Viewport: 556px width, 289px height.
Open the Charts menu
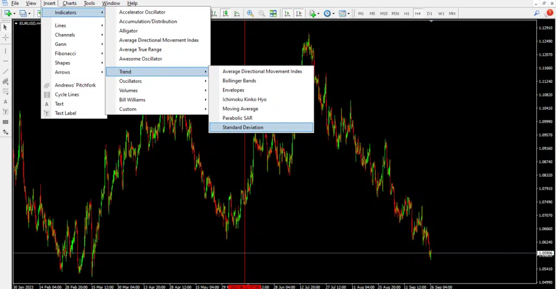pos(69,3)
